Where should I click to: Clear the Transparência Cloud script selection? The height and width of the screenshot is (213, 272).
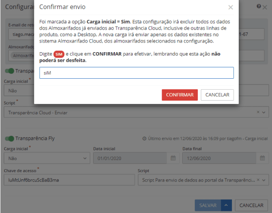[x=258, y=113]
